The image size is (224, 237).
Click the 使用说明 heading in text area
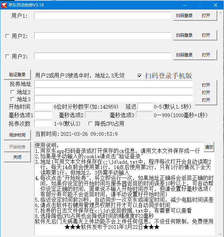click(47, 146)
